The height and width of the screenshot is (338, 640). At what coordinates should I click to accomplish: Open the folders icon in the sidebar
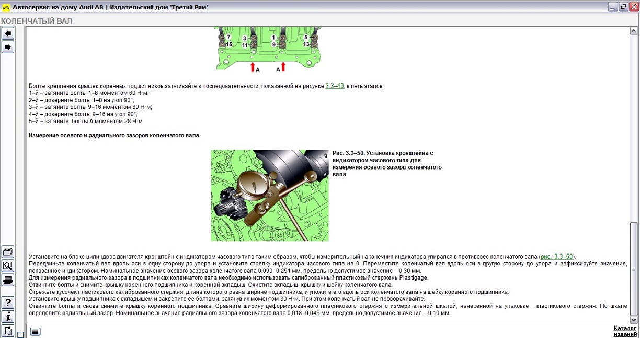[x=8, y=252]
